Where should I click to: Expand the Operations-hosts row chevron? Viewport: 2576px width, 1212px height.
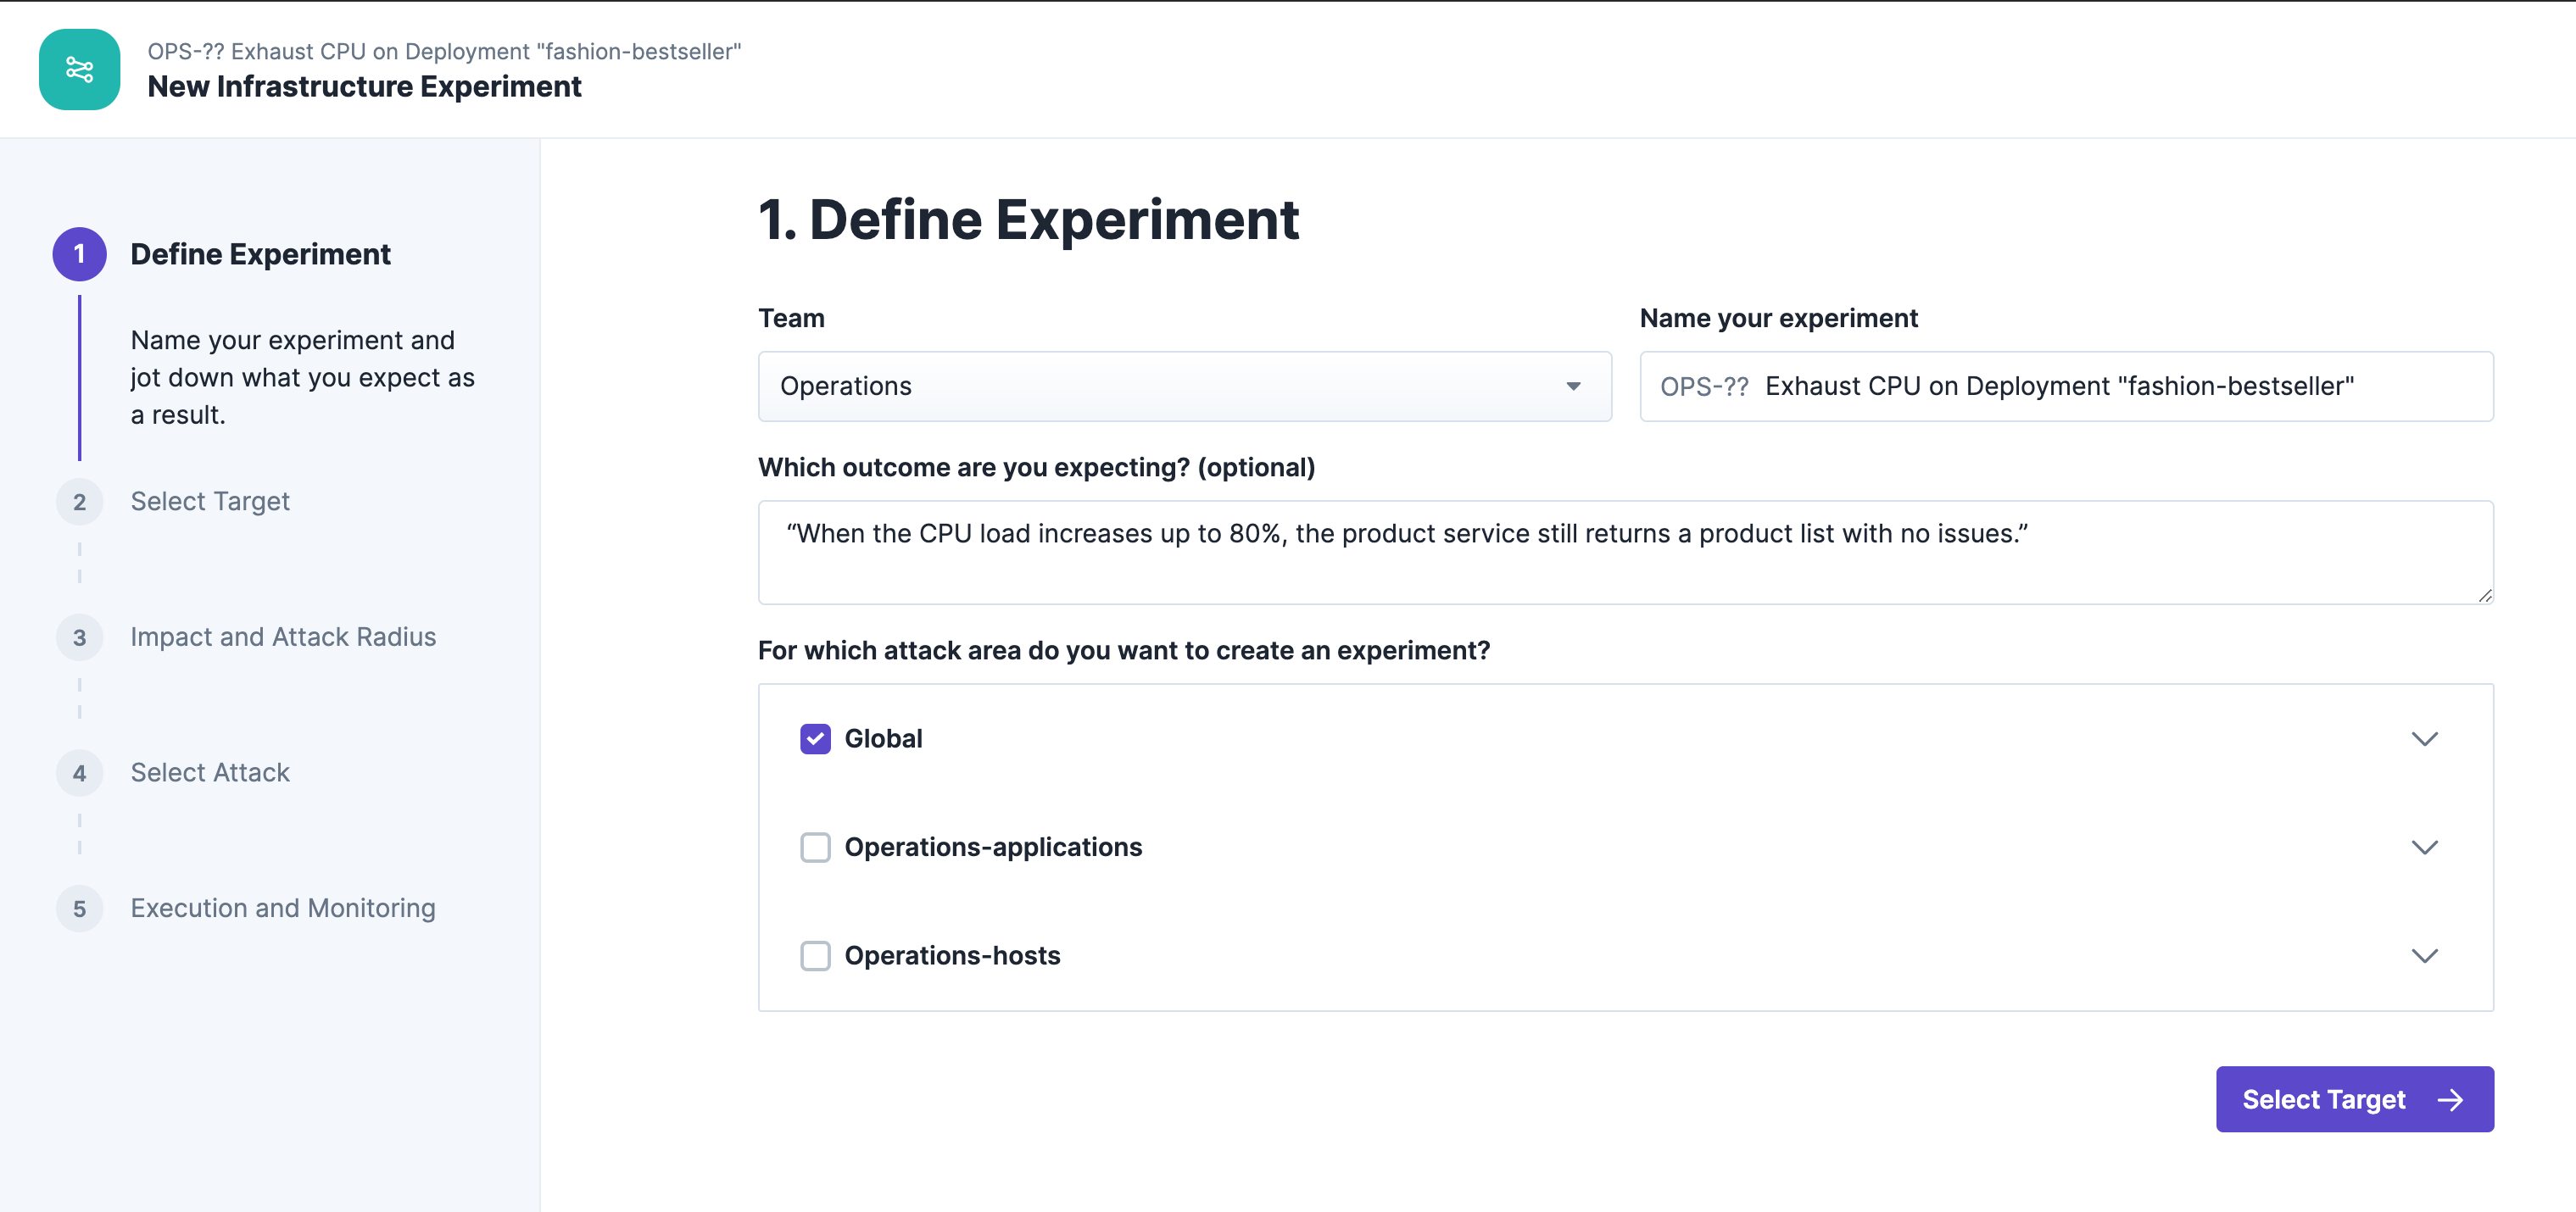click(x=2424, y=956)
